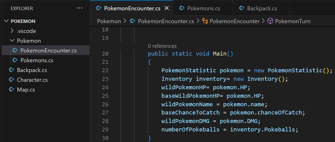Click the Main method name

[x=220, y=54]
